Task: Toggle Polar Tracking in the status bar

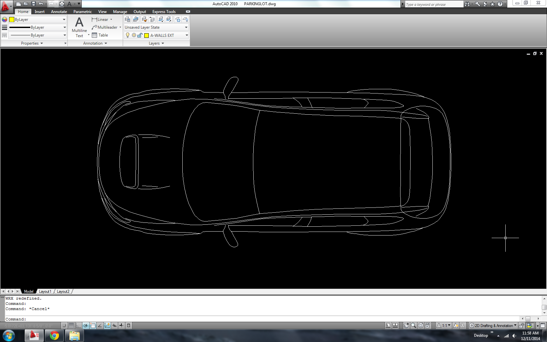Action: (x=86, y=325)
